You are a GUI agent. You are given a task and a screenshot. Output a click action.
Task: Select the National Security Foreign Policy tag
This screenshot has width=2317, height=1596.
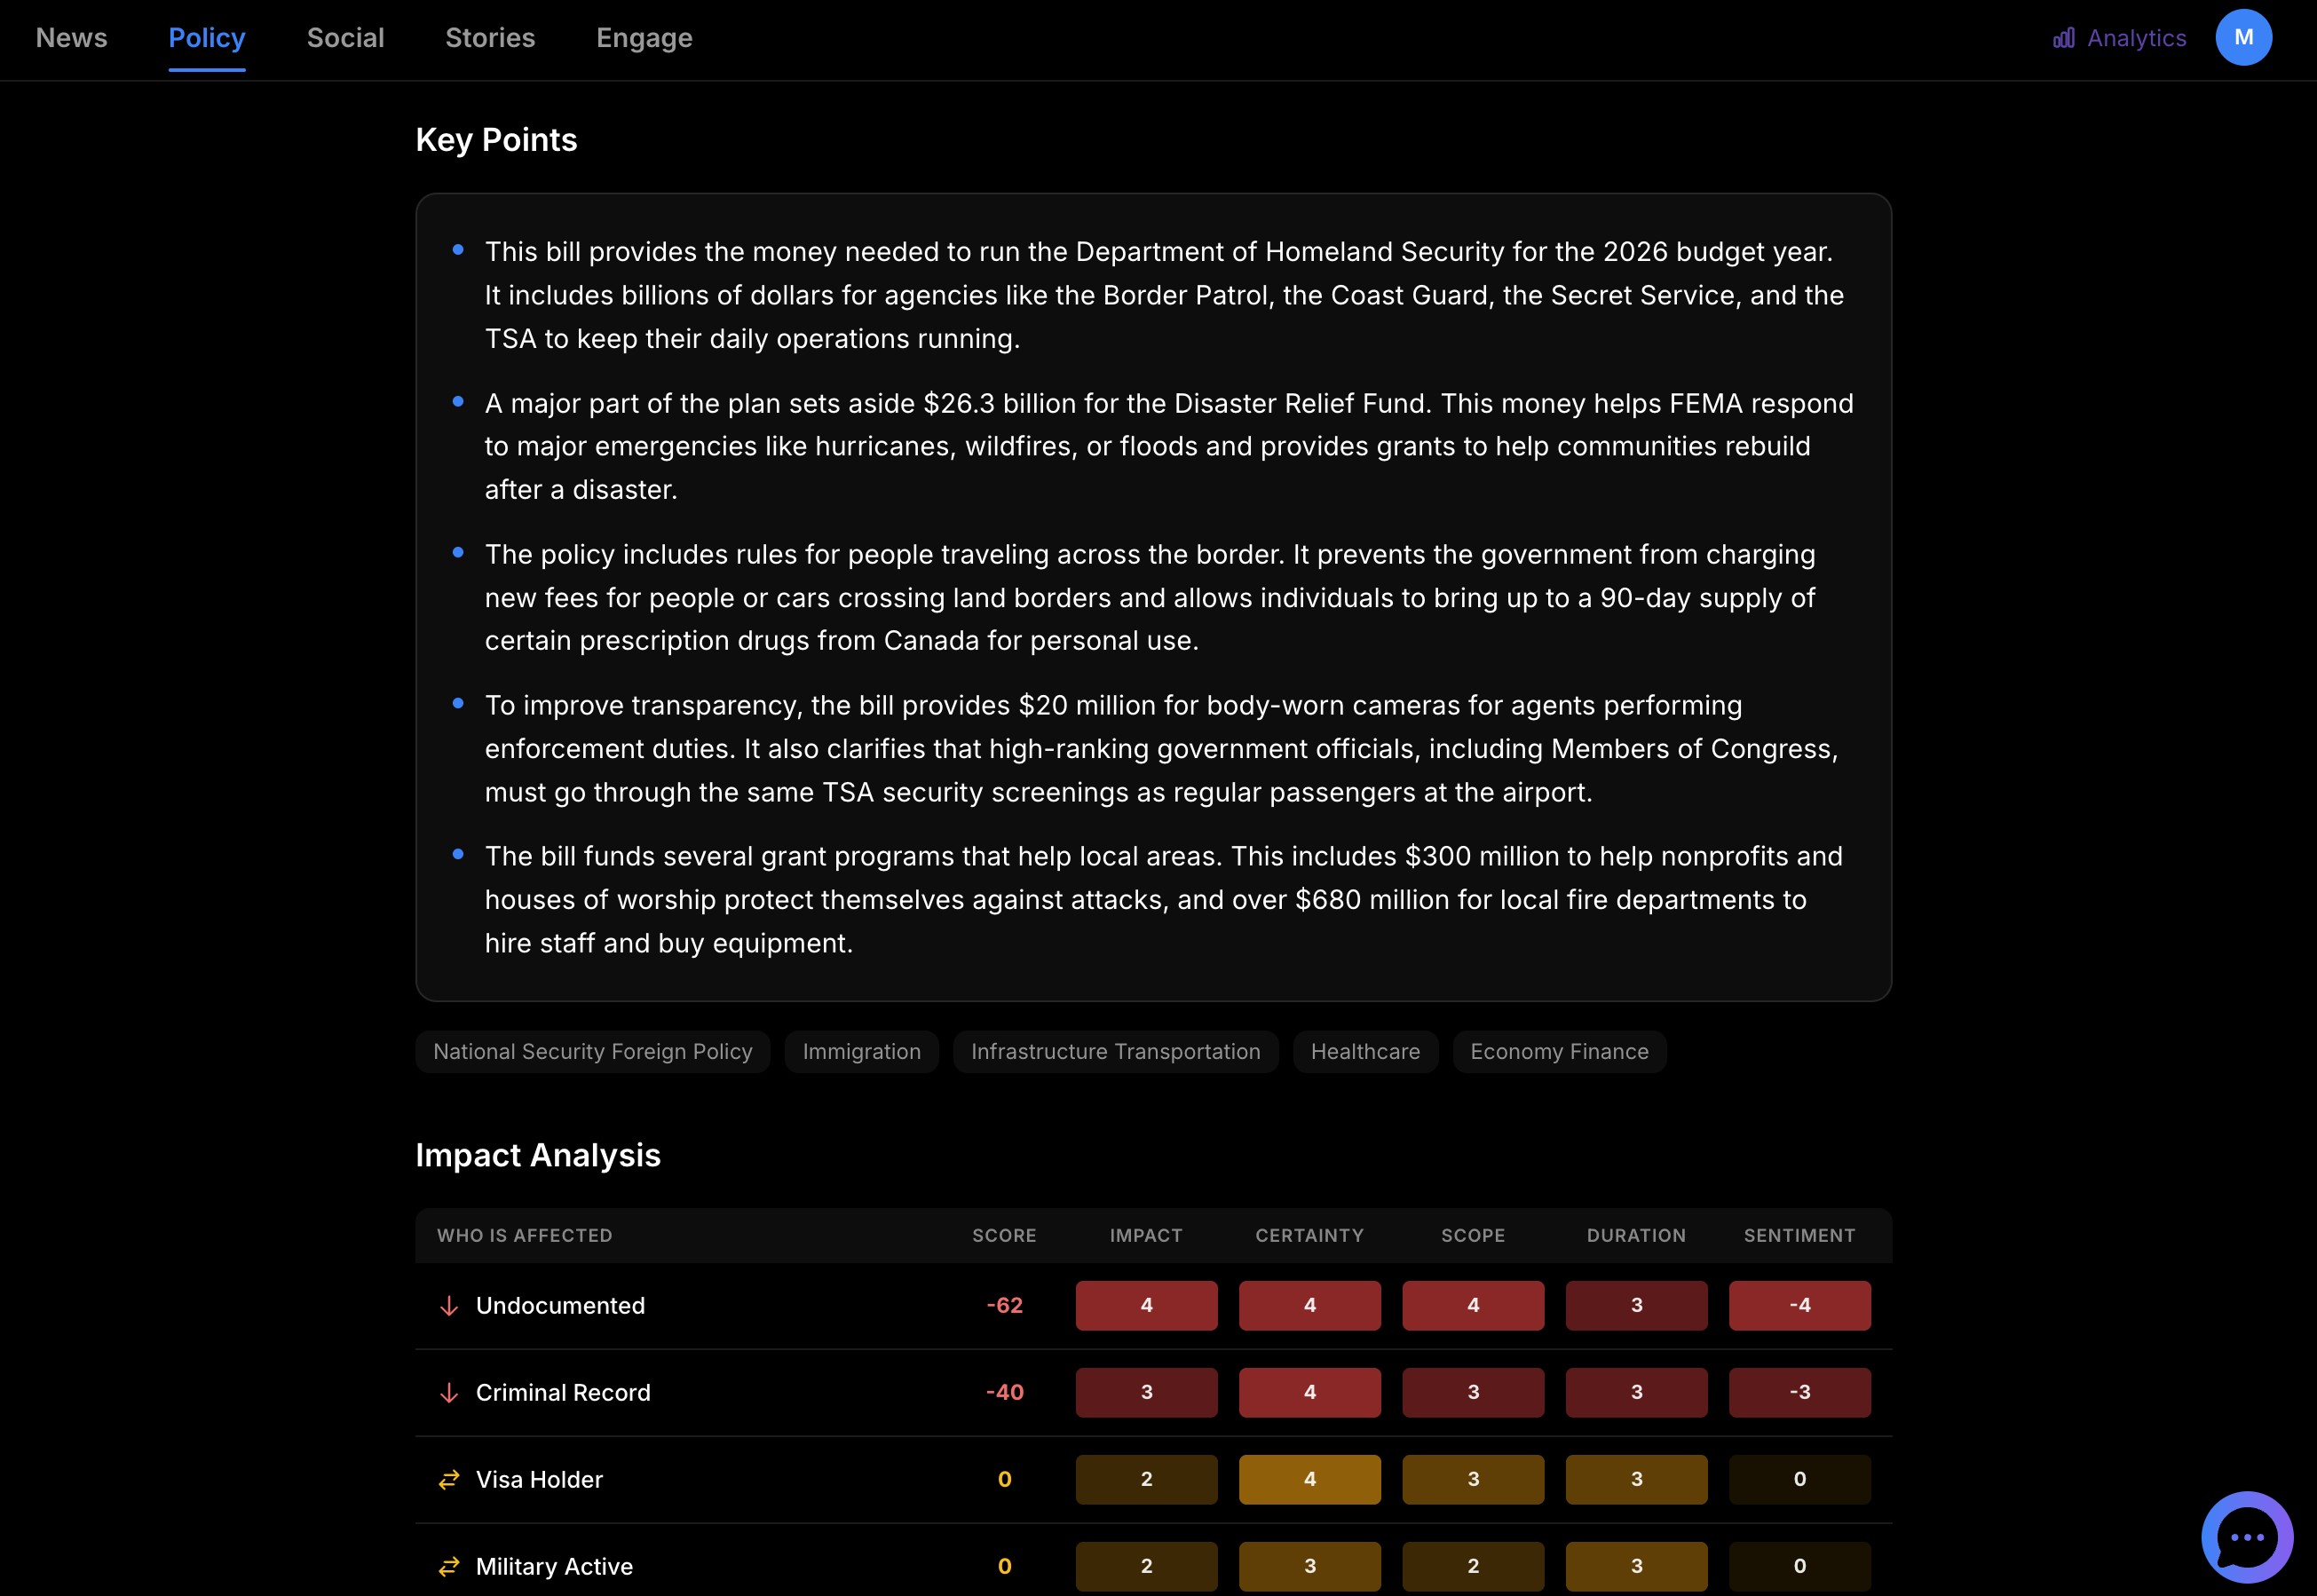coord(592,1051)
